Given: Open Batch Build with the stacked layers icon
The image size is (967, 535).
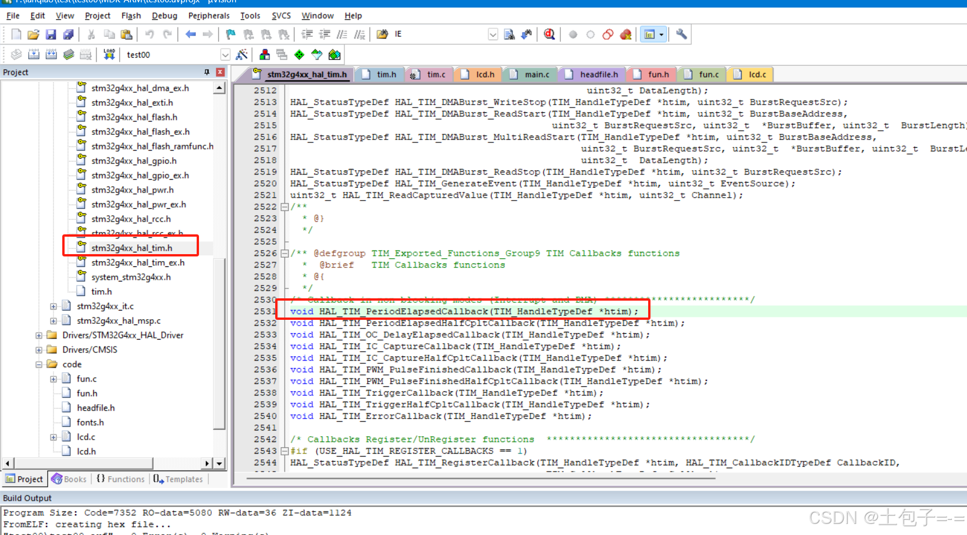Looking at the screenshot, I should pos(69,55).
